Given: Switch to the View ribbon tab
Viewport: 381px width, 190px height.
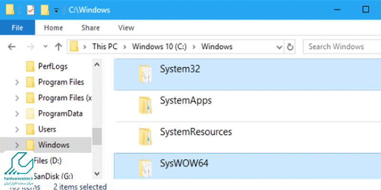Looking at the screenshot, I should (126, 28).
